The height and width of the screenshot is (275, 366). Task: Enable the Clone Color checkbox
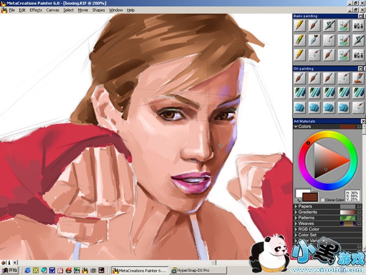(323, 200)
